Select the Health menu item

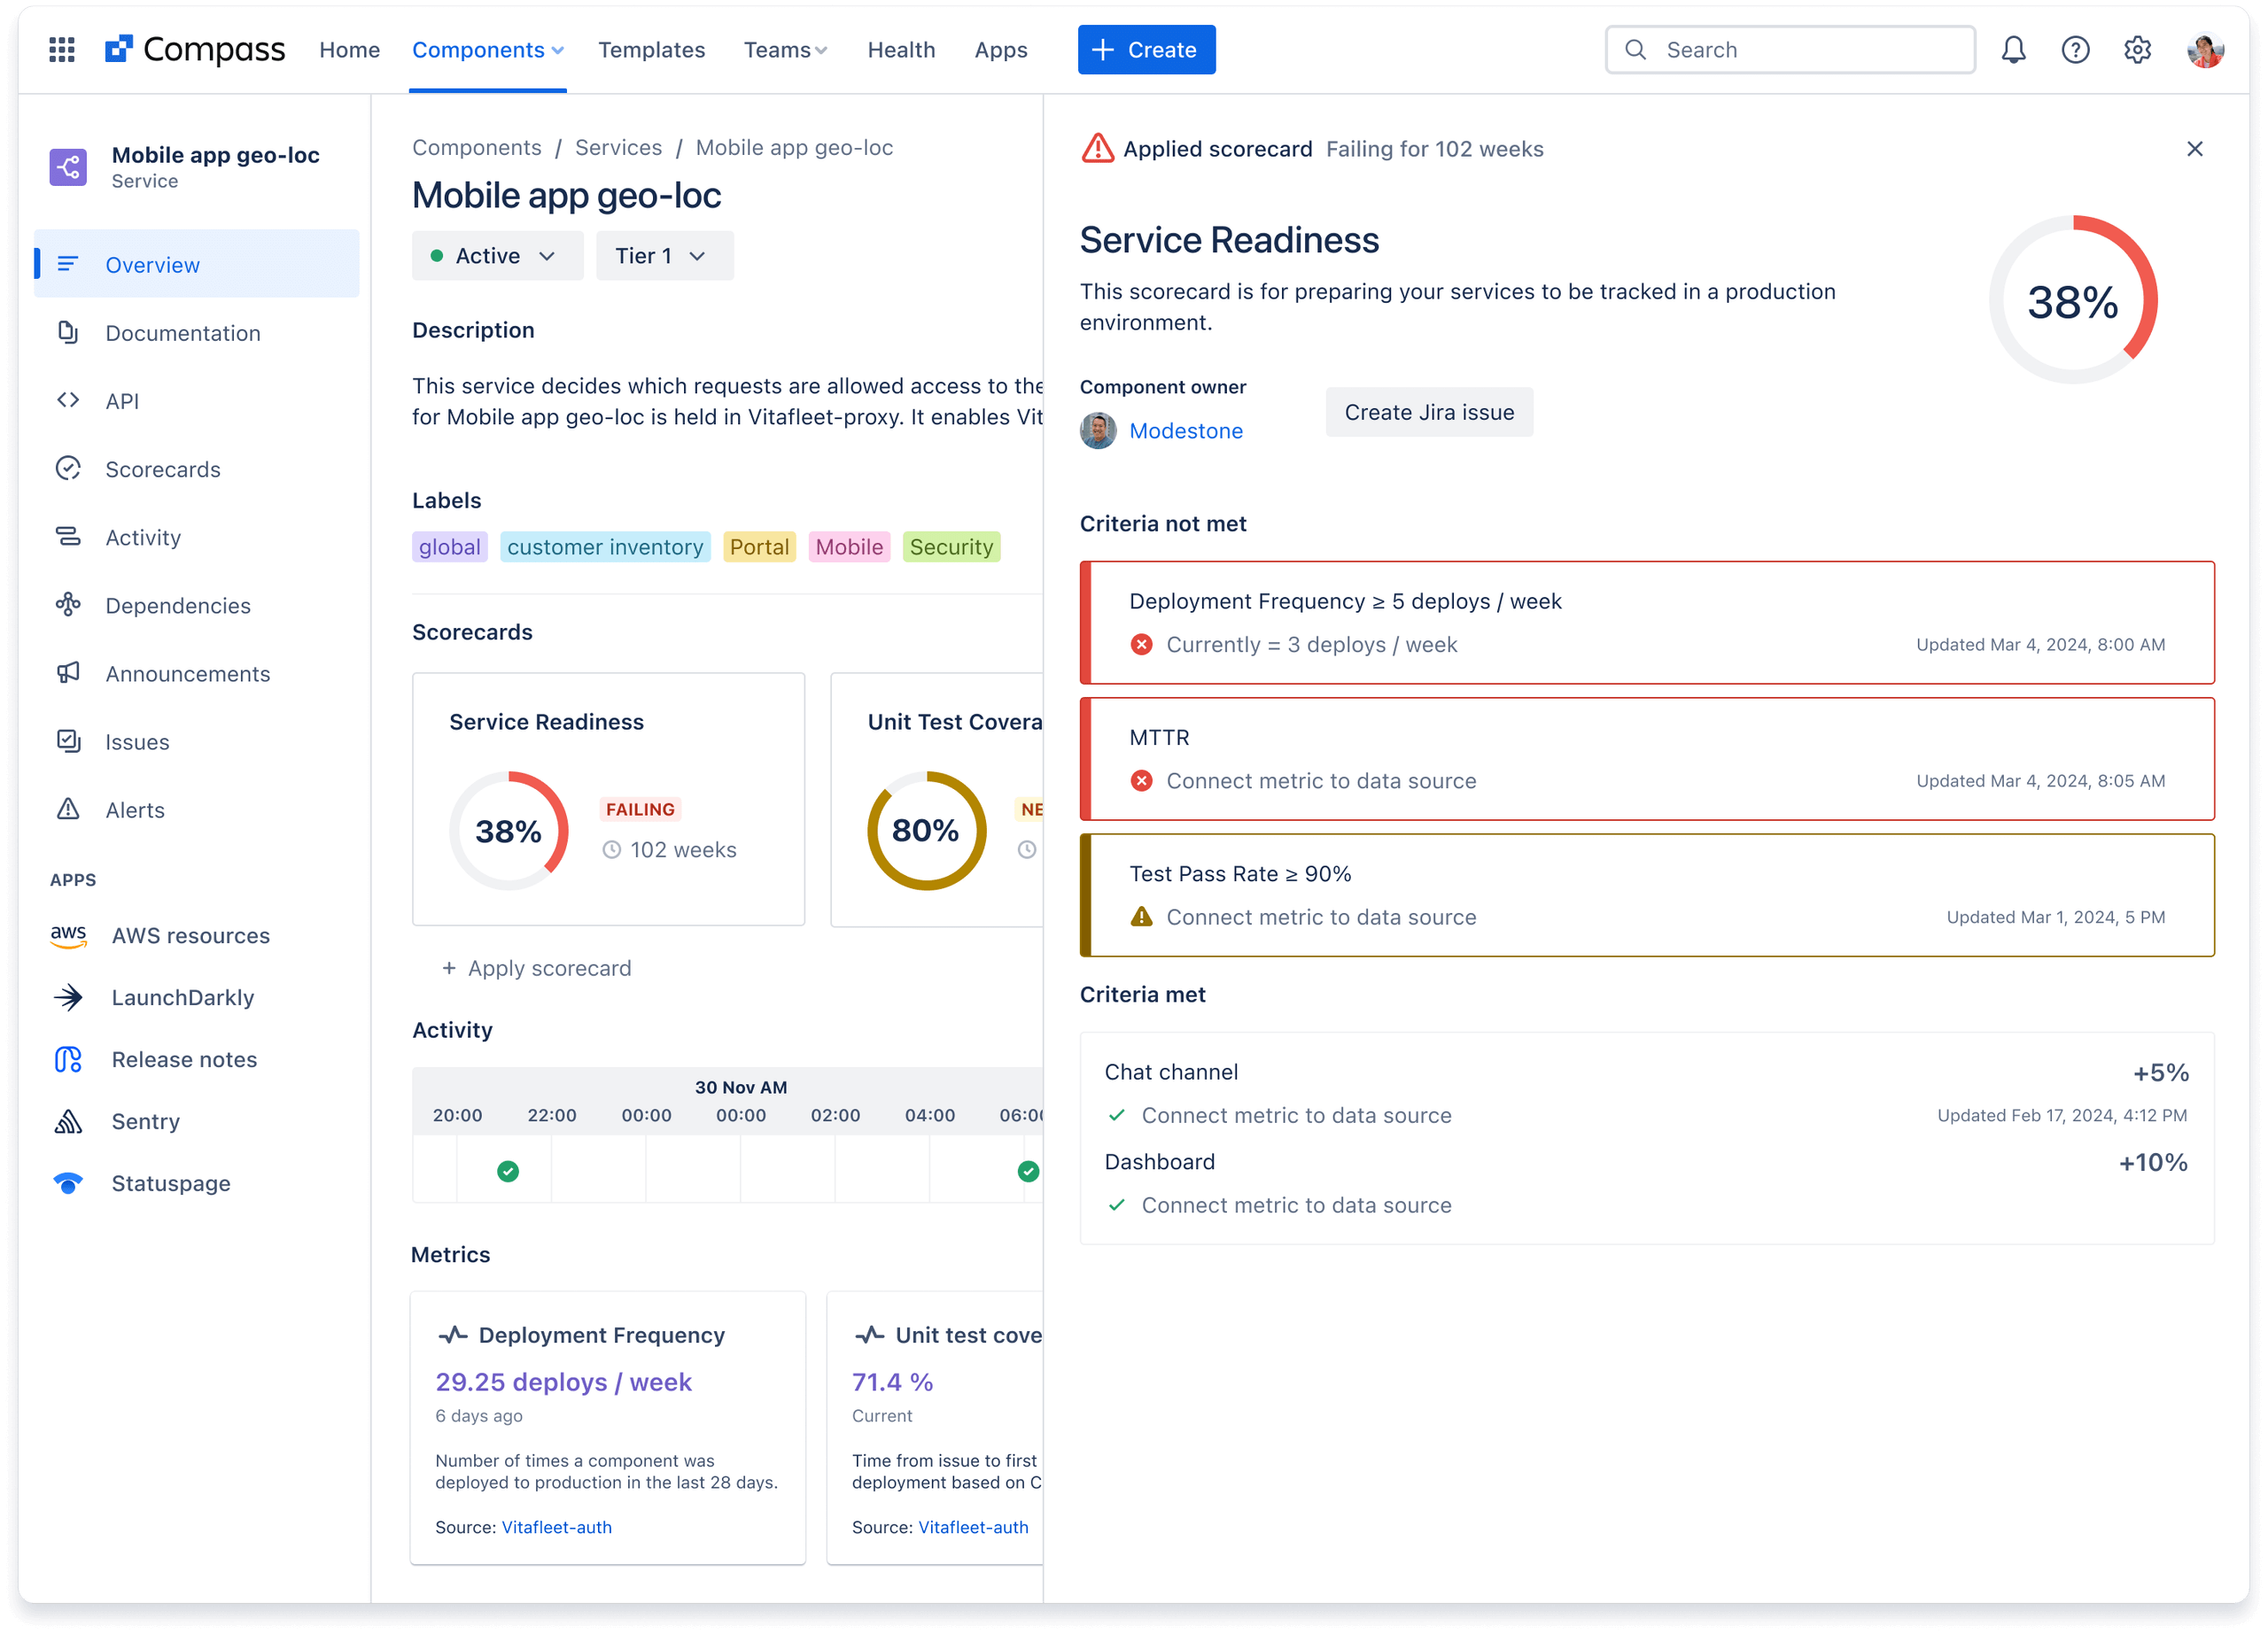point(902,50)
